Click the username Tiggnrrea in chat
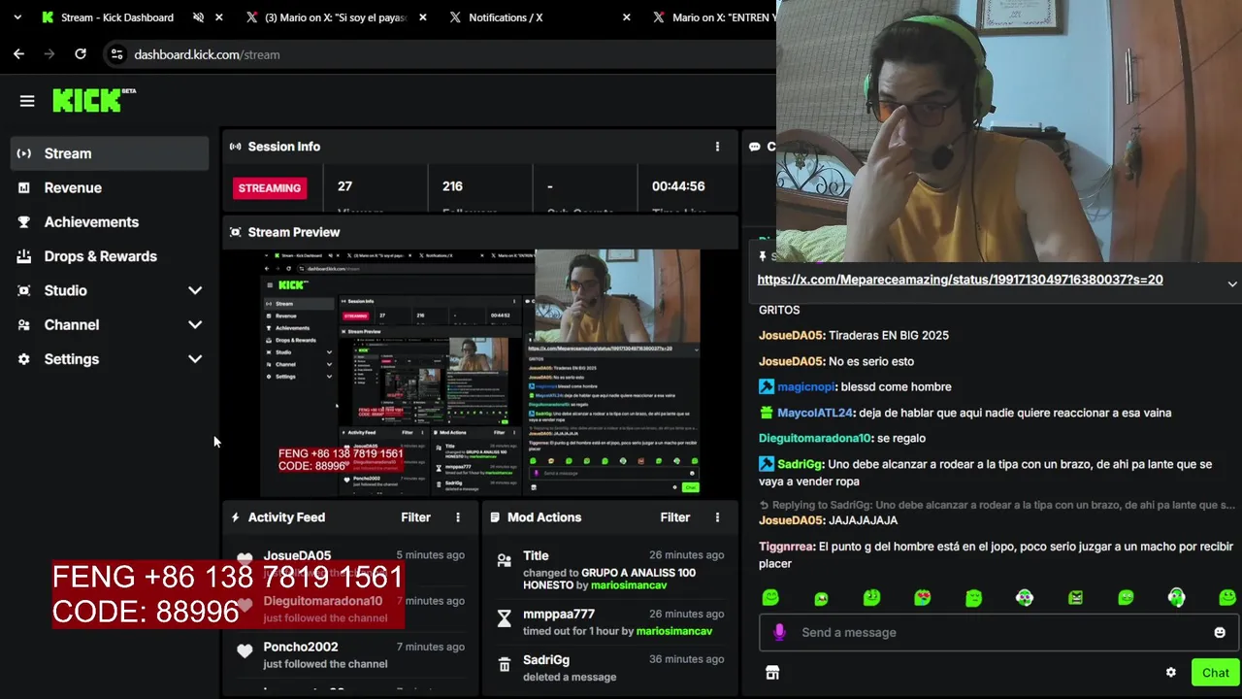 click(x=787, y=547)
